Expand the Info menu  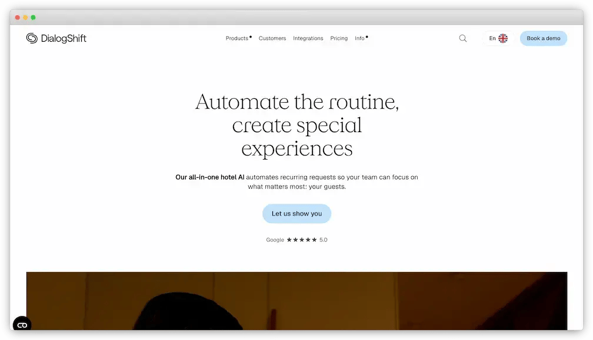coord(361,38)
